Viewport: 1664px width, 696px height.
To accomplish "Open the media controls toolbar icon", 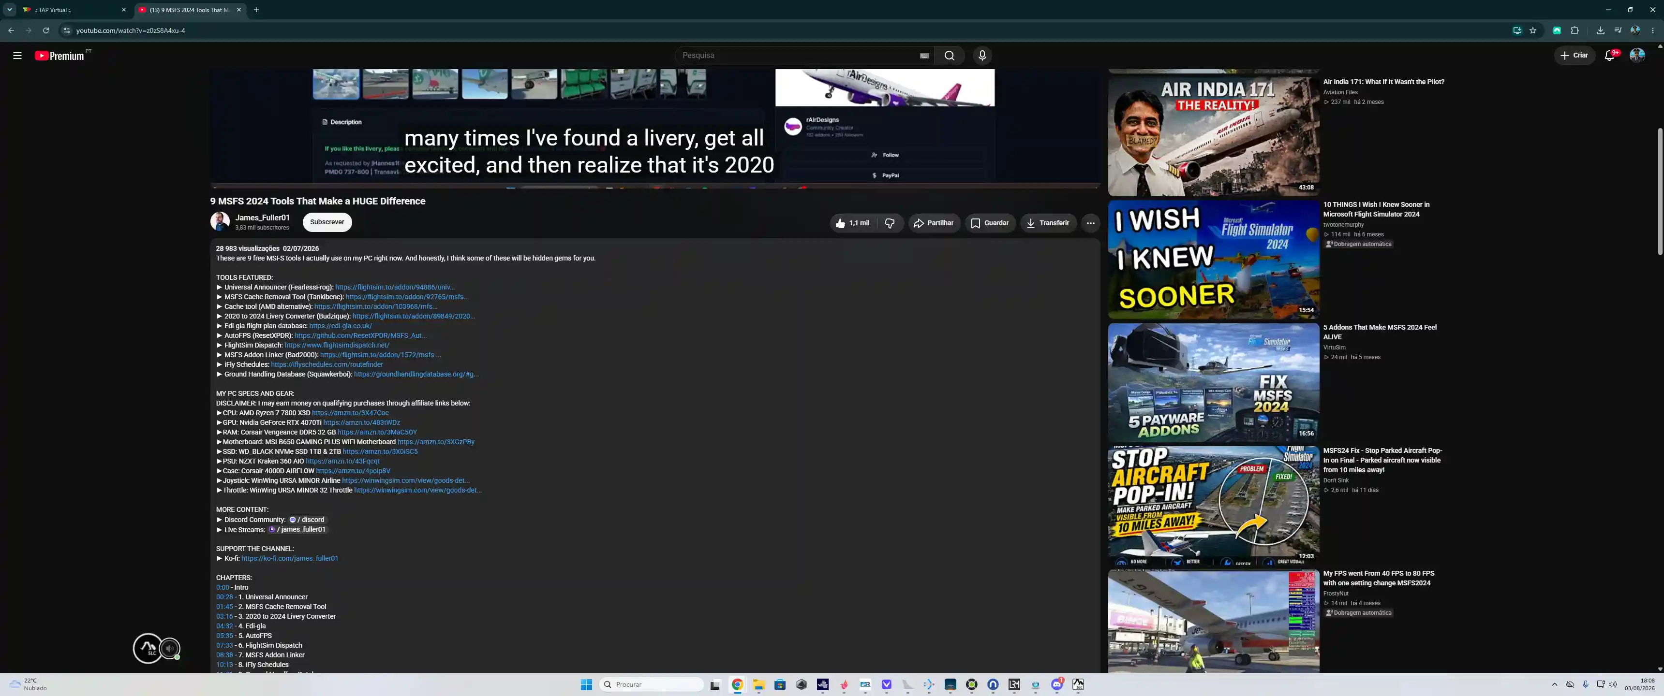I will coord(1618,30).
